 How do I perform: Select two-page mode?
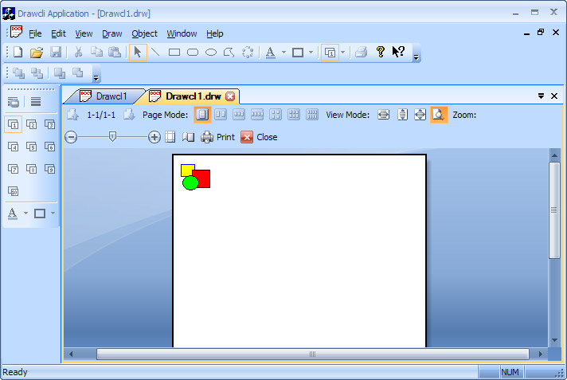click(x=221, y=115)
